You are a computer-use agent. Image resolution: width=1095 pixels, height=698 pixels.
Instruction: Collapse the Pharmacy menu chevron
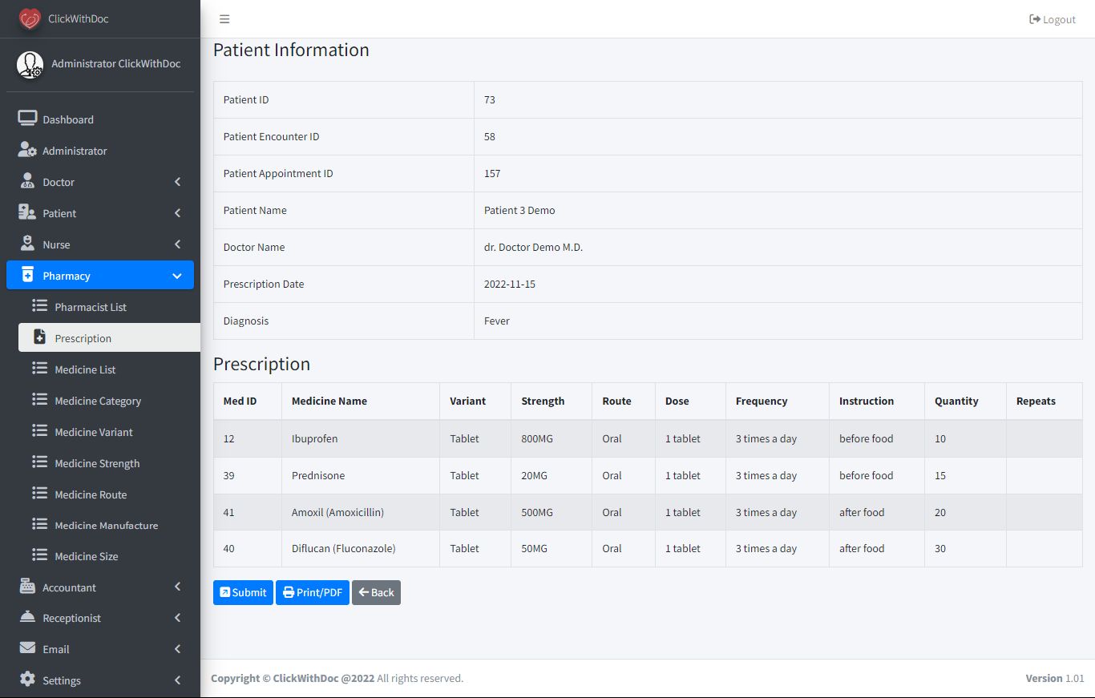pyautogui.click(x=177, y=276)
